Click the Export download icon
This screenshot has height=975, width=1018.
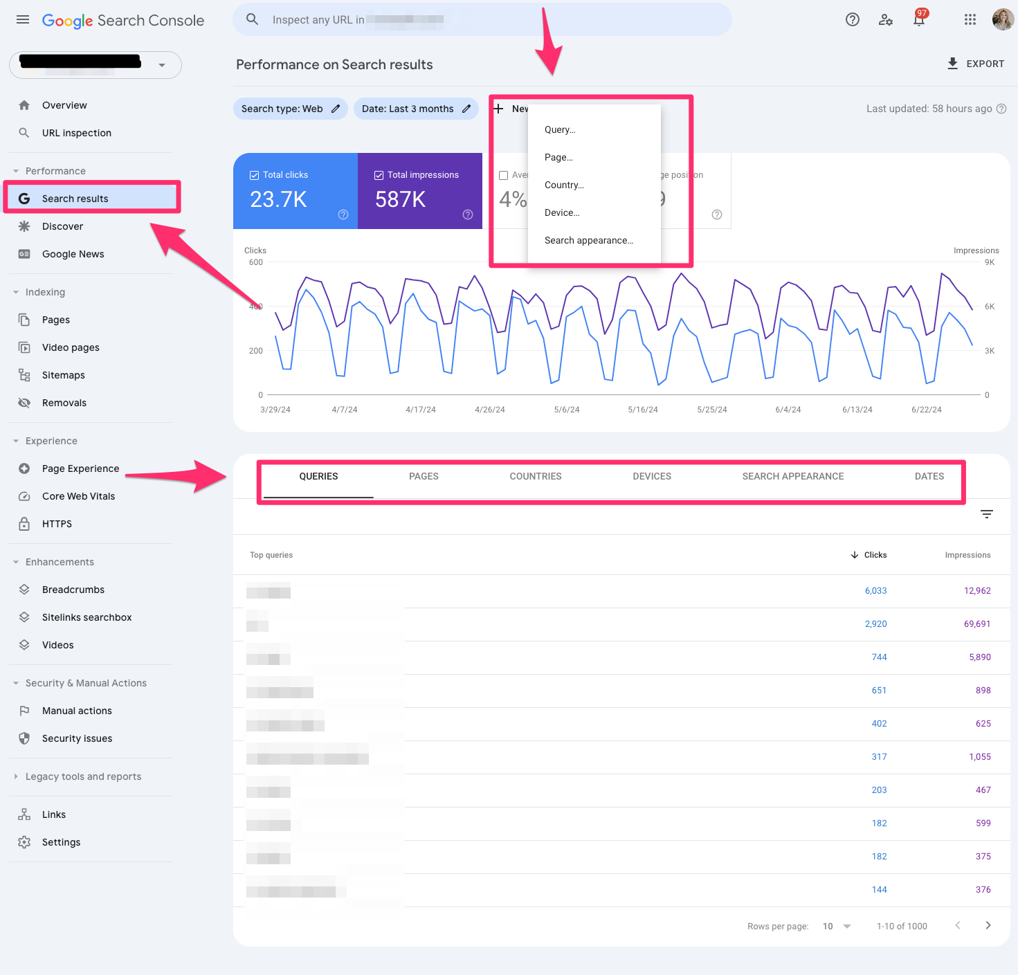coord(953,64)
